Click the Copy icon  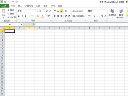tap(8, 14)
